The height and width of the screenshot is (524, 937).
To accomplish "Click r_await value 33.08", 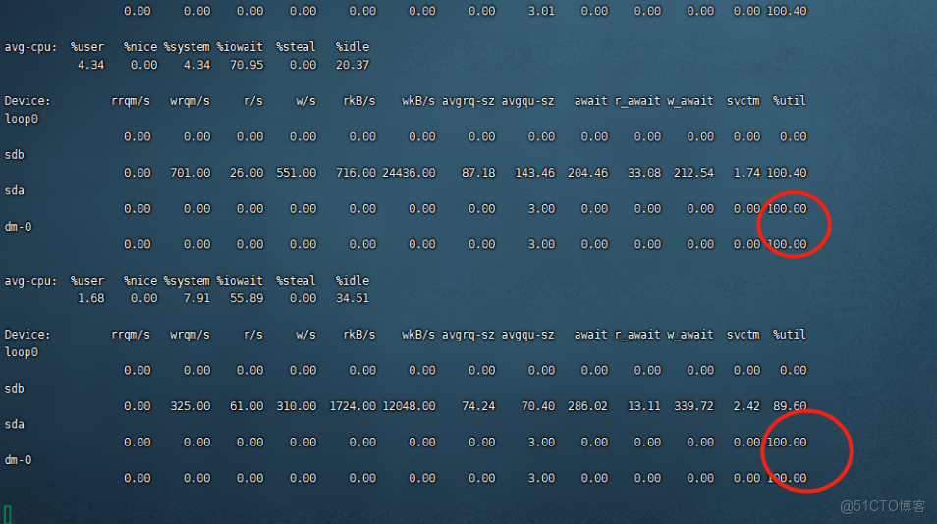I will click(644, 173).
